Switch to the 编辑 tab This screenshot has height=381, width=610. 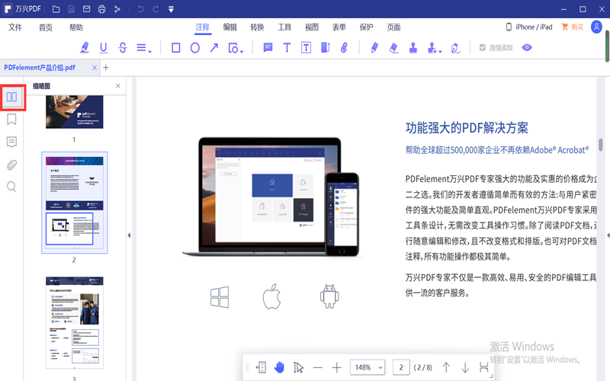230,27
